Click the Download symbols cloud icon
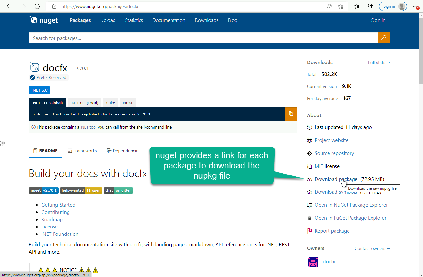Screen dimensions: 423x277 click(x=309, y=192)
